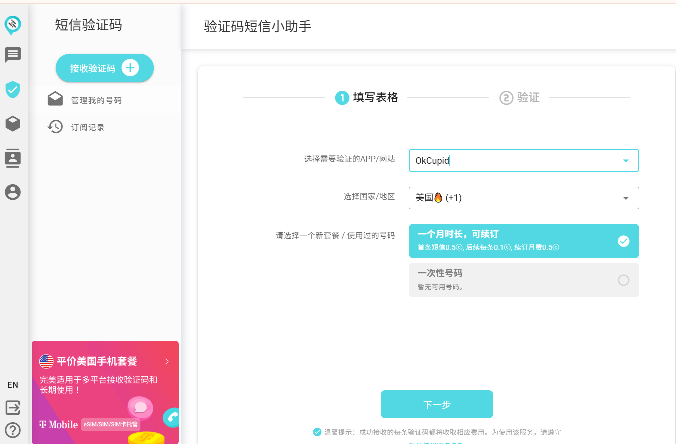Click the 短信验证码 panel heading
The width and height of the screenshot is (676, 444).
[x=88, y=25]
